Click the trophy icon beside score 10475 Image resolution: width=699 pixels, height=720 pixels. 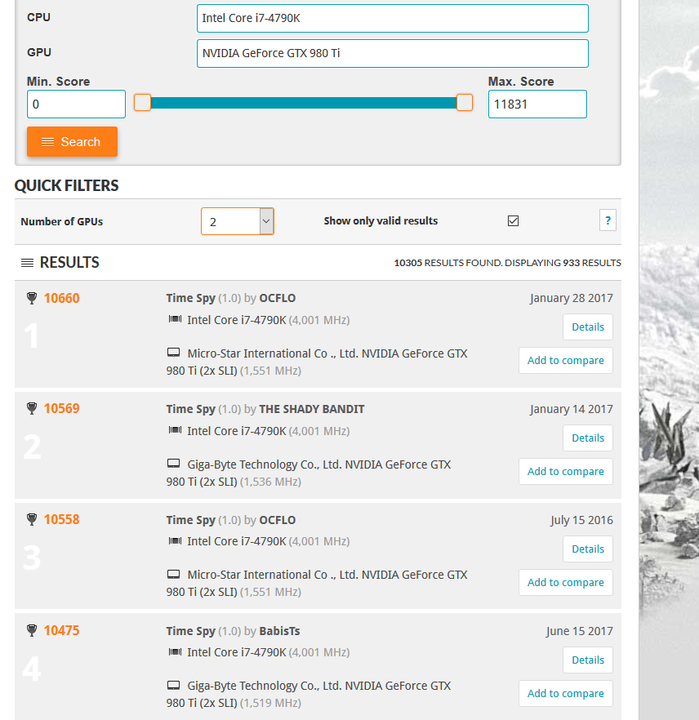[32, 630]
